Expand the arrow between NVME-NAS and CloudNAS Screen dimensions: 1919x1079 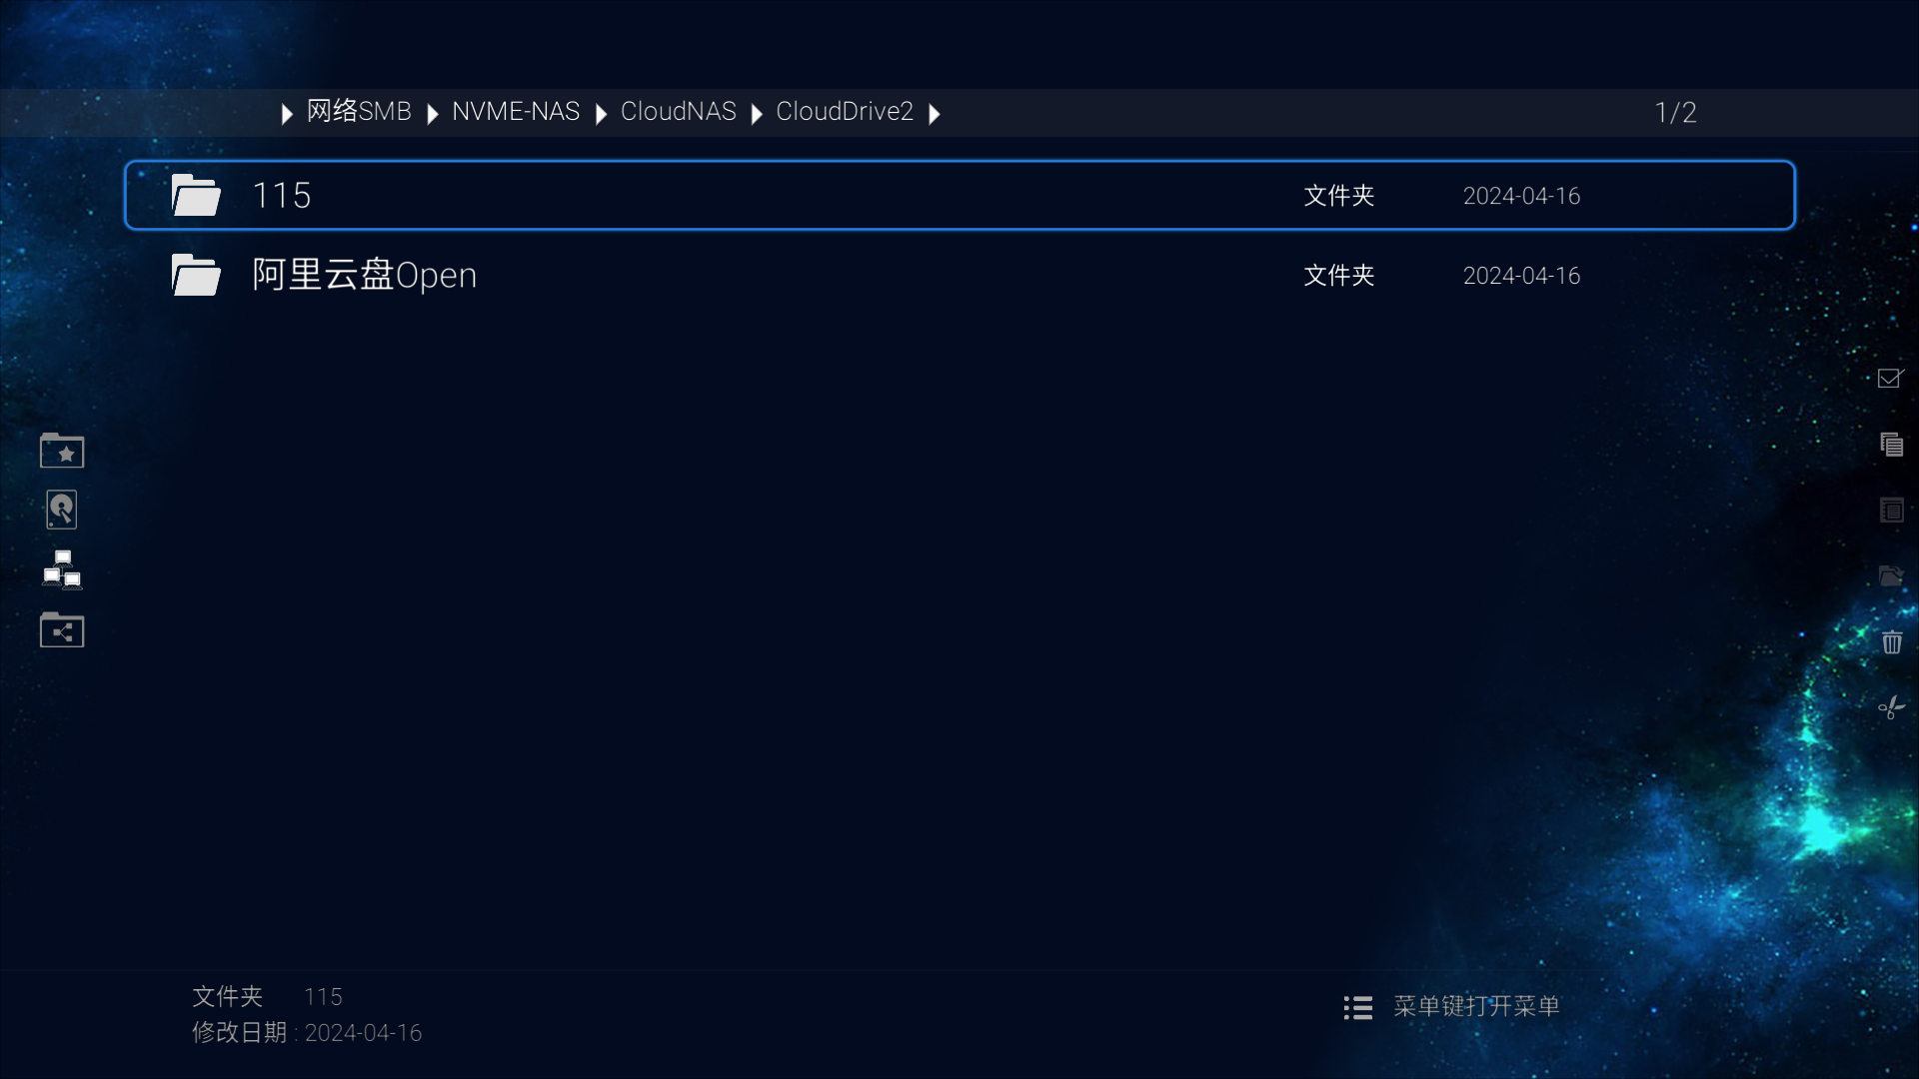pyautogui.click(x=601, y=114)
